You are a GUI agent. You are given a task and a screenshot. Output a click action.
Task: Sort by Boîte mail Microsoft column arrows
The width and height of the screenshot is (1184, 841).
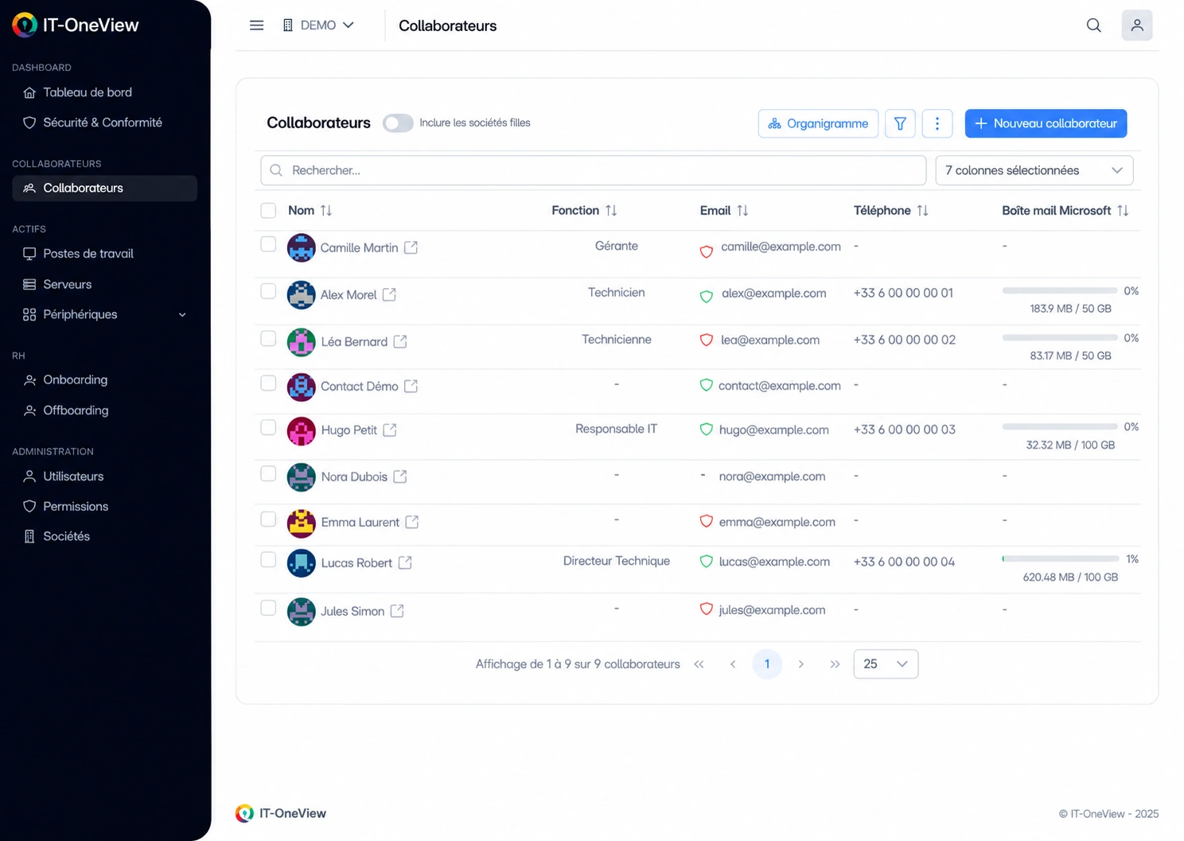[x=1123, y=210]
